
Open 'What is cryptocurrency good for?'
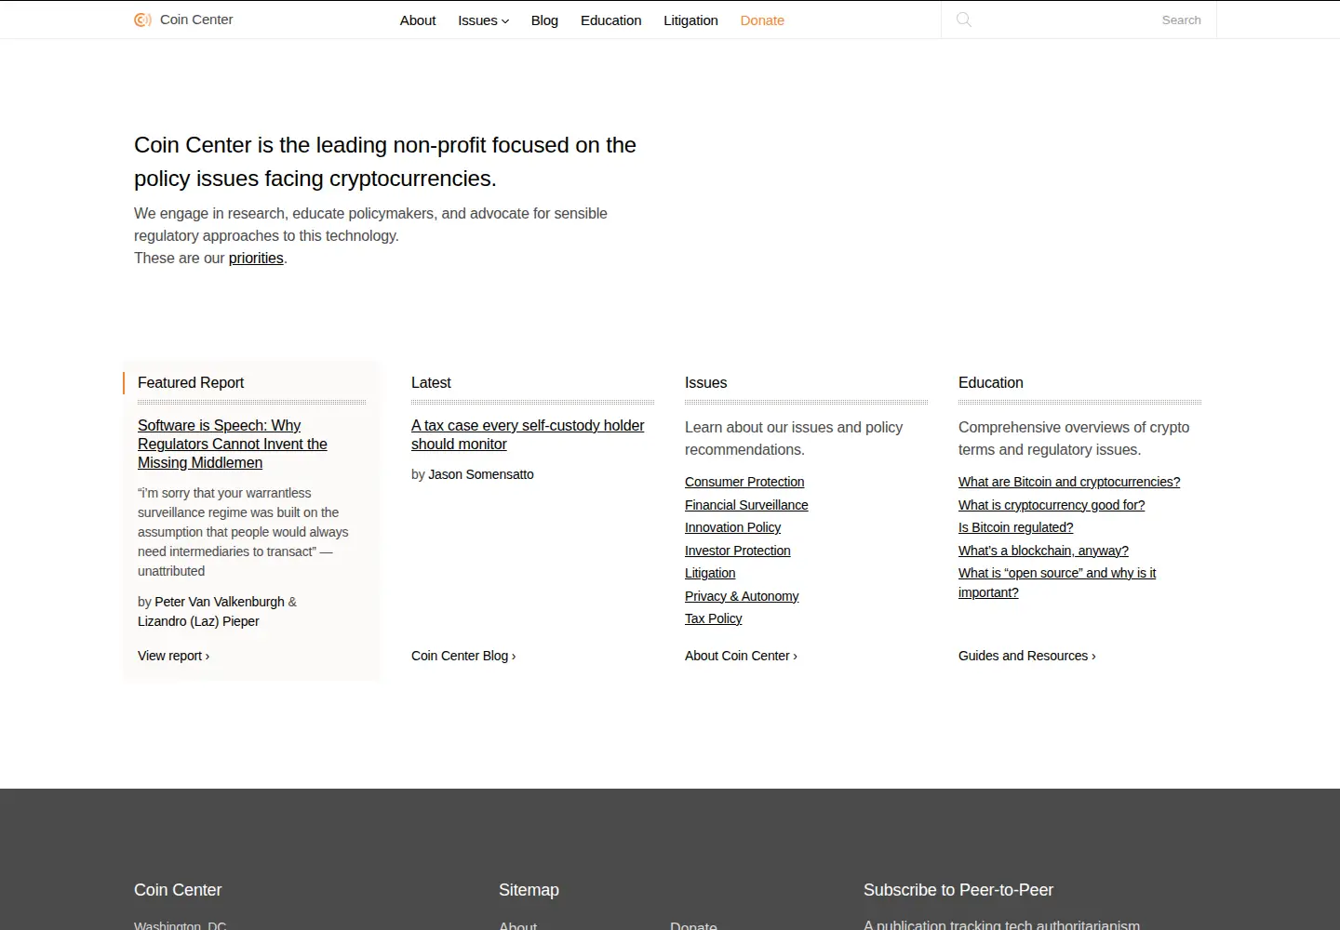[1052, 505]
